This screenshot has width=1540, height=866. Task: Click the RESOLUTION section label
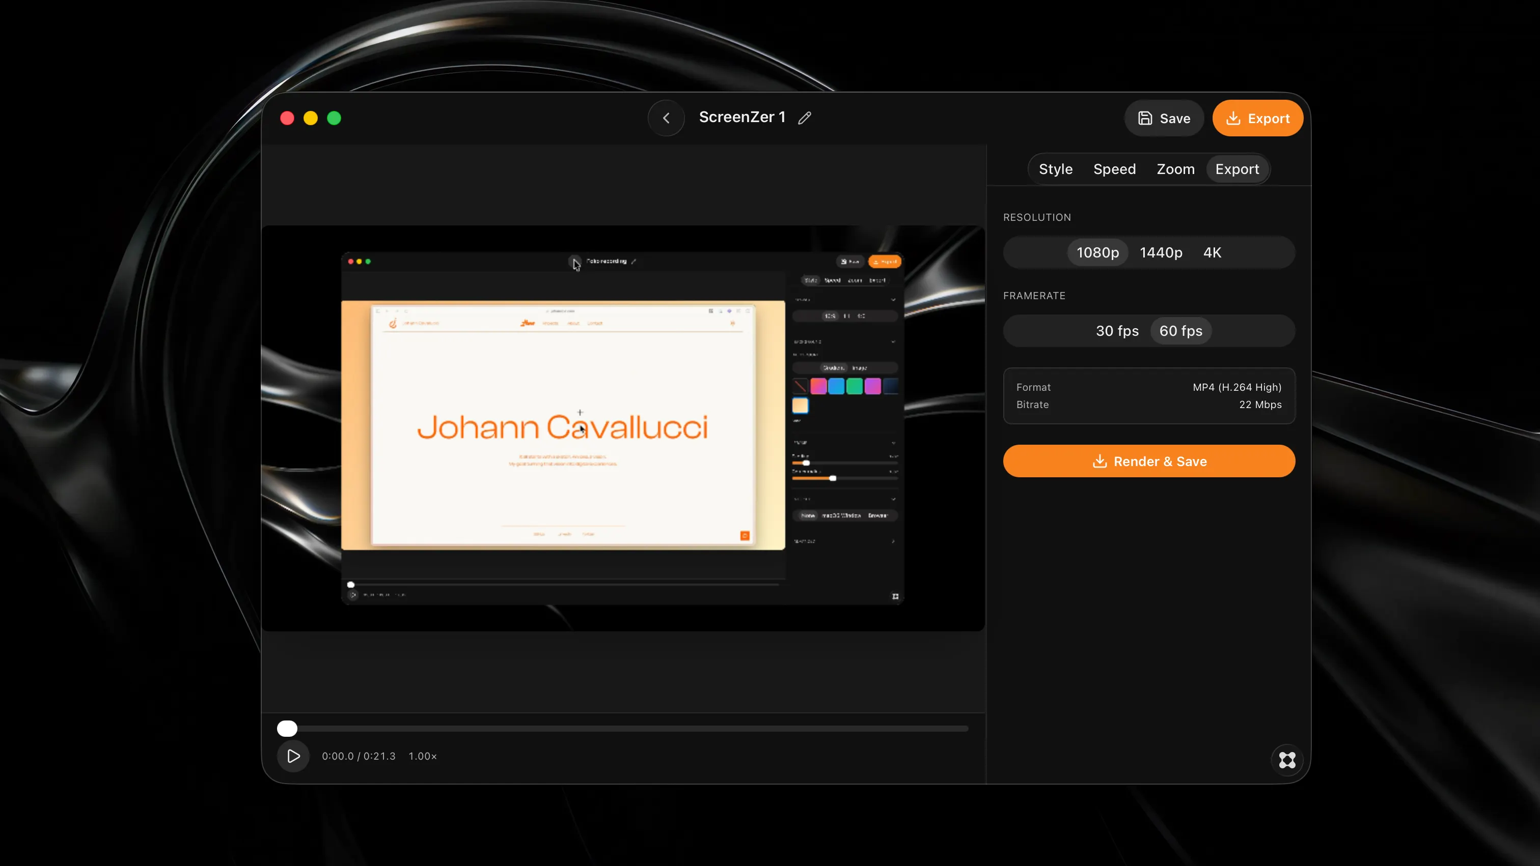point(1037,217)
